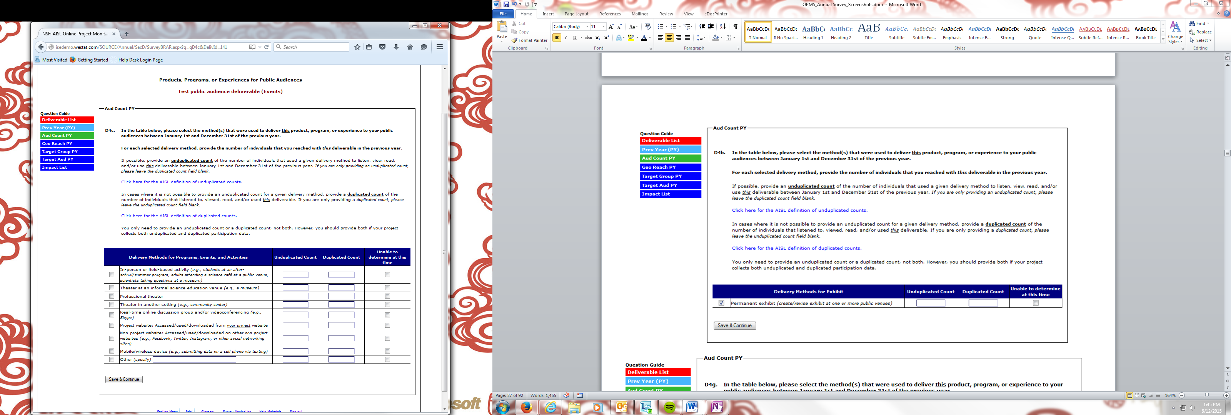Bookmark page with Firefox star icon
Image resolution: width=1231 pixels, height=415 pixels.
(x=357, y=47)
